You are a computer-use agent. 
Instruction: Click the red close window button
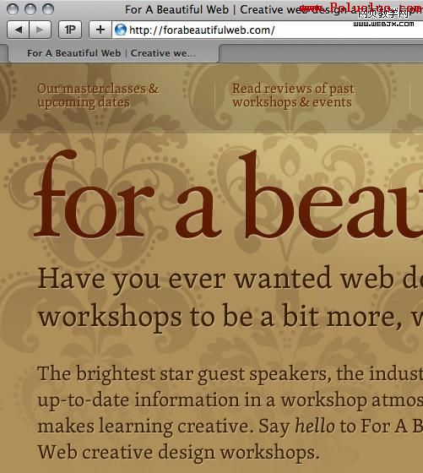[13, 9]
